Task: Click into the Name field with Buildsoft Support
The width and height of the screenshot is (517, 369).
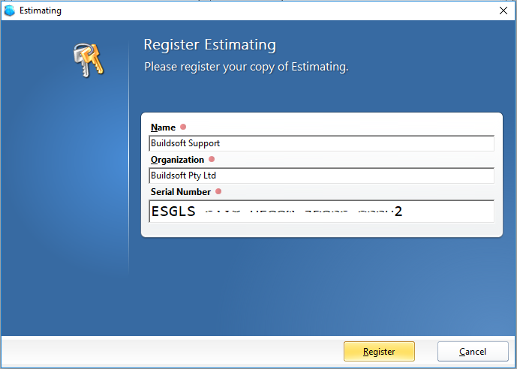Action: pyautogui.click(x=321, y=143)
